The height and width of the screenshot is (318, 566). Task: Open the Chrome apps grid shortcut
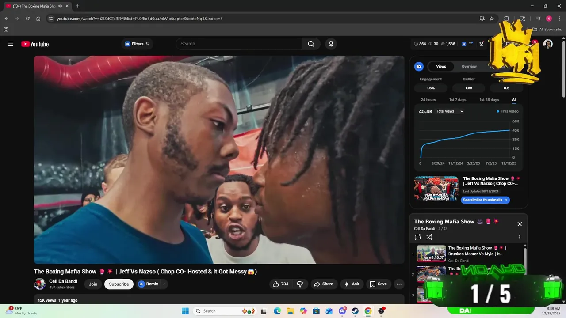point(6,30)
